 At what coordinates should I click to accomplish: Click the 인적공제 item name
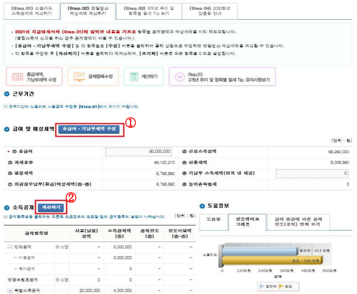tap(23, 247)
